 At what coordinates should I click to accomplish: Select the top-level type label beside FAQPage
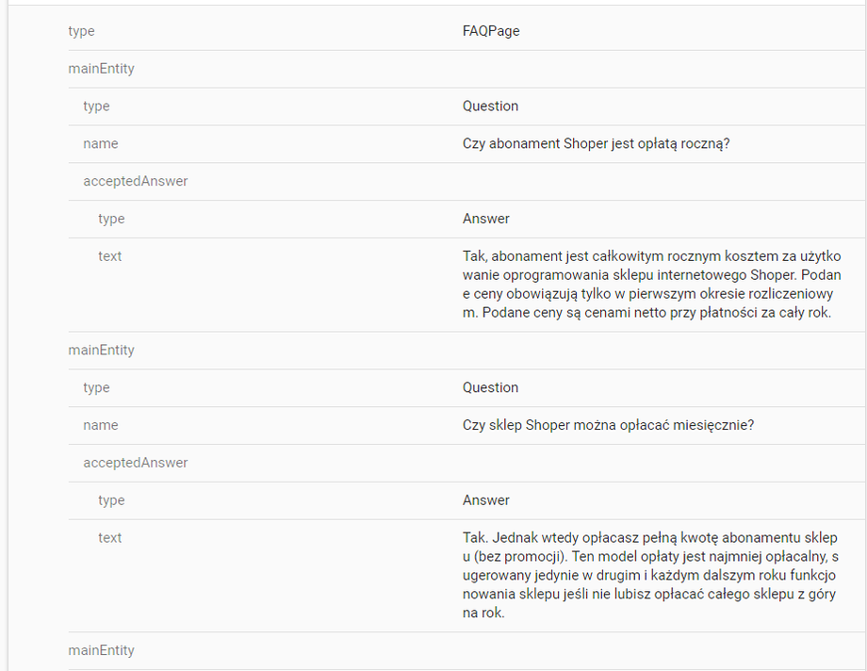(82, 31)
